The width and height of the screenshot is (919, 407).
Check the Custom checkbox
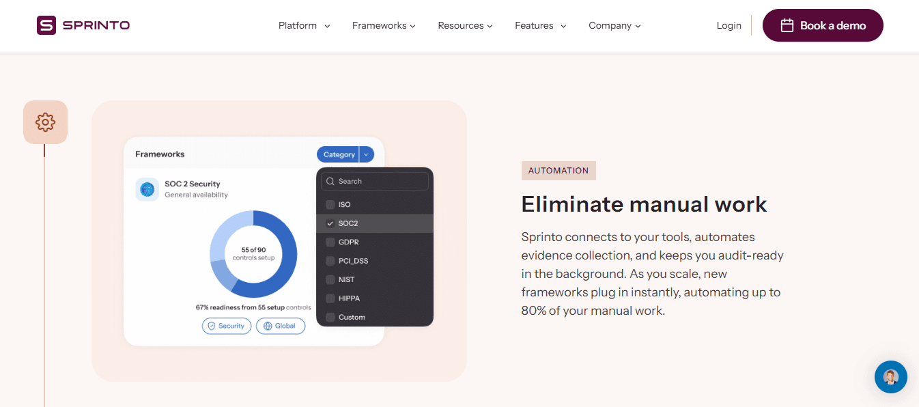tap(330, 317)
